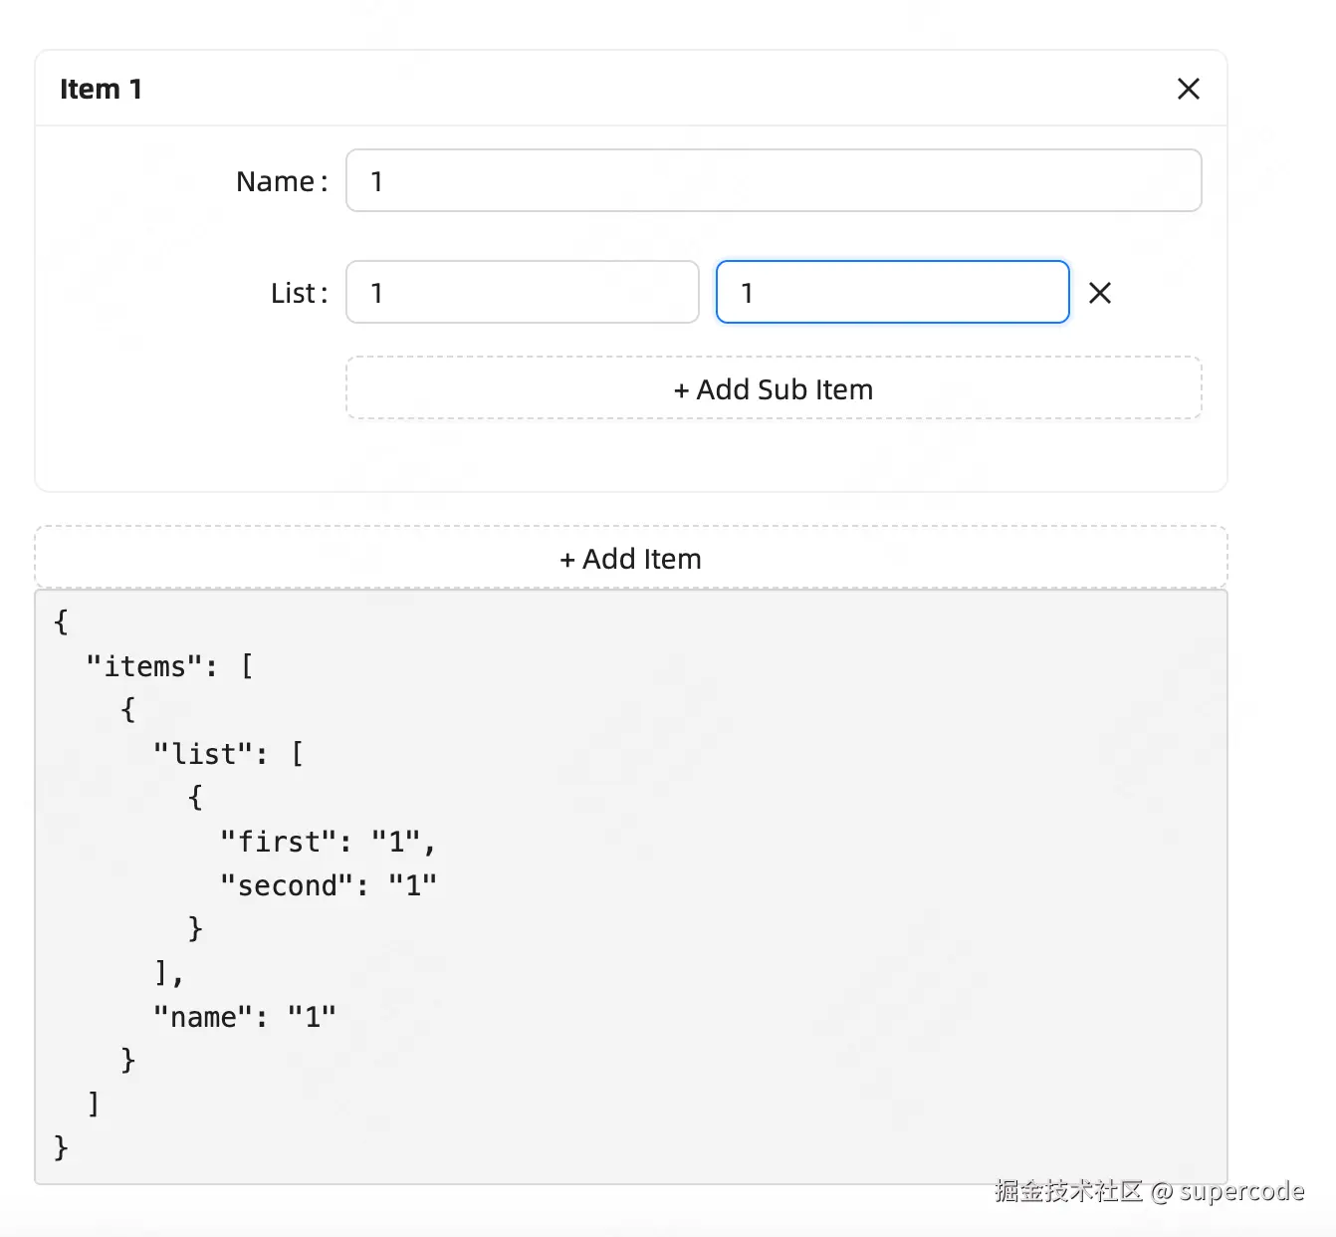Click the "first": "1" JSON line
Image resolution: width=1336 pixels, height=1237 pixels.
(x=328, y=842)
